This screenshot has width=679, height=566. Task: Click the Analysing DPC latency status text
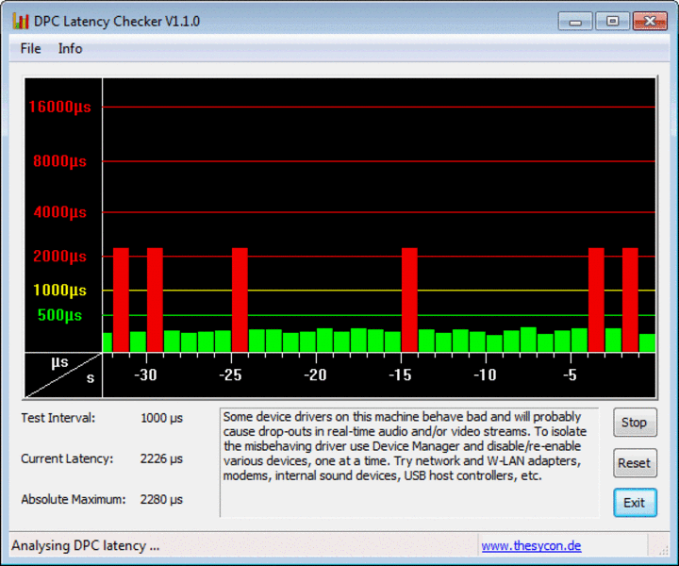85,545
